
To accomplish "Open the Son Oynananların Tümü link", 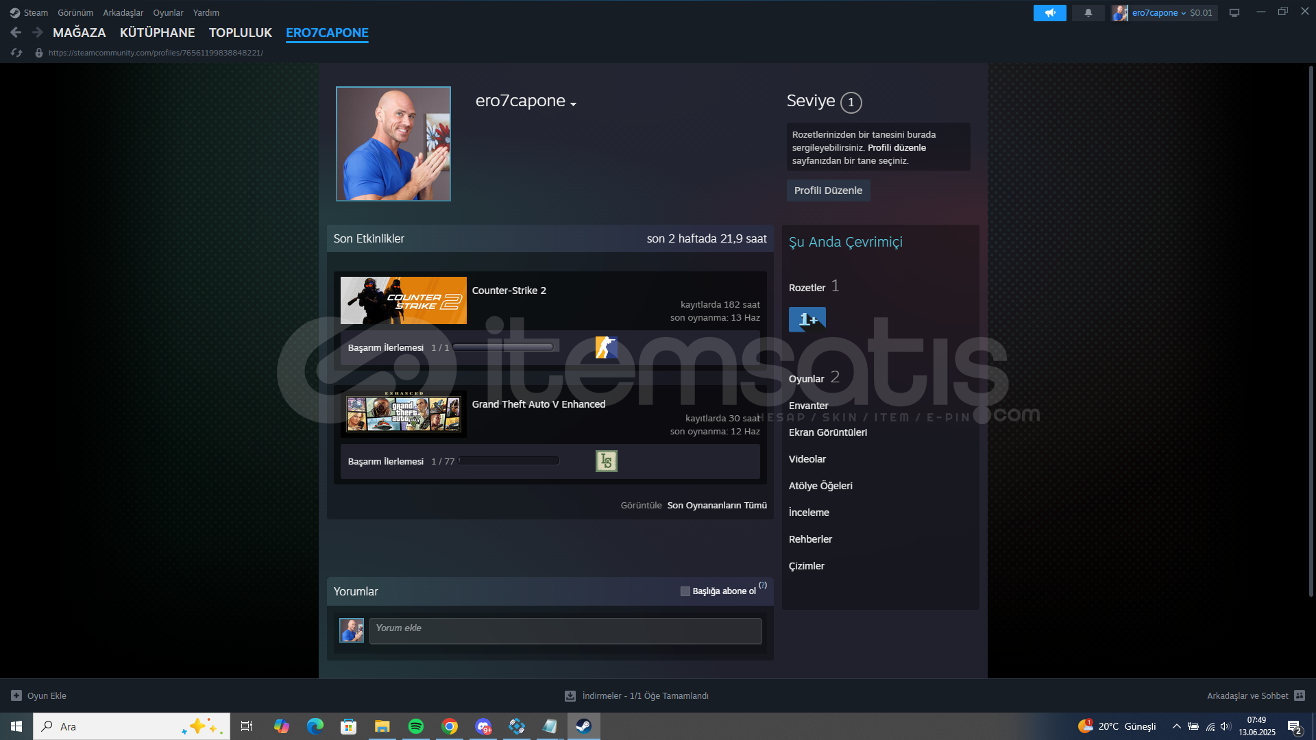I will [x=717, y=506].
